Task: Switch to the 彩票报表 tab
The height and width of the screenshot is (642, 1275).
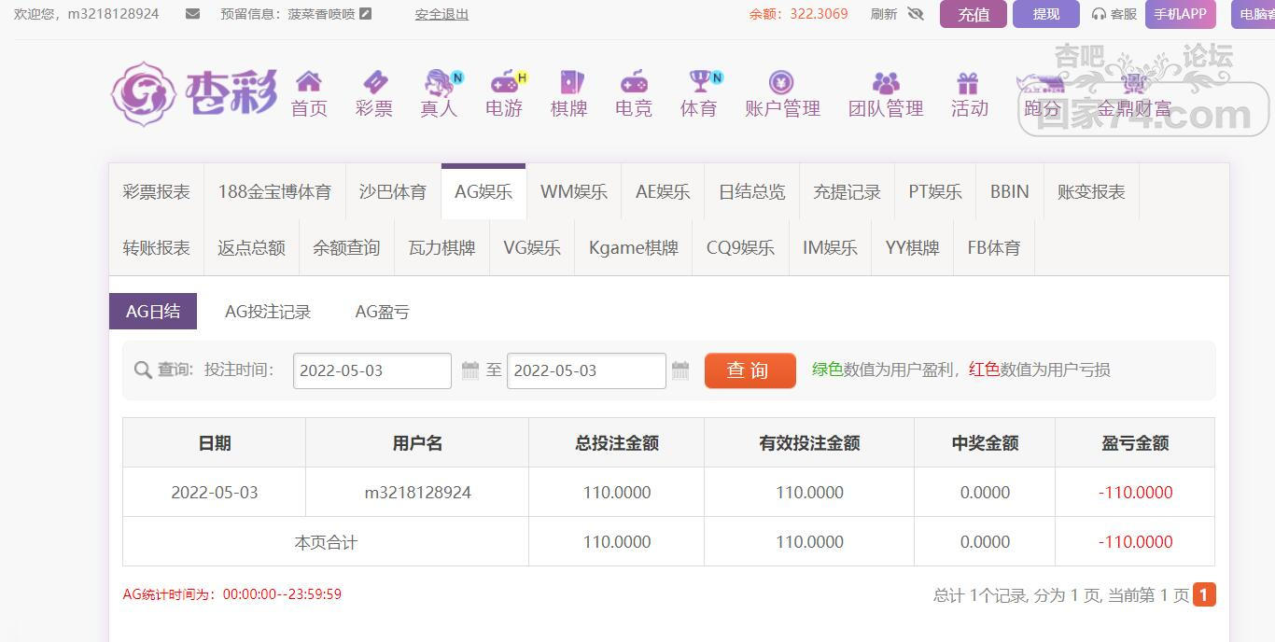Action: [156, 191]
